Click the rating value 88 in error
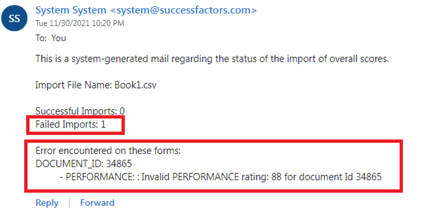This screenshot has height=216, width=430. [x=277, y=177]
